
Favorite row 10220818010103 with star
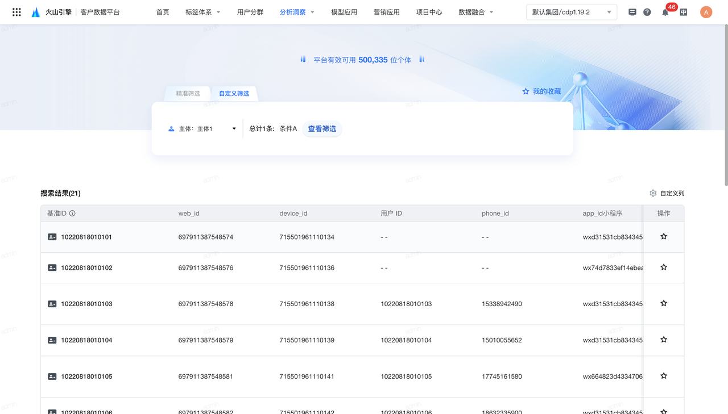pos(664,303)
